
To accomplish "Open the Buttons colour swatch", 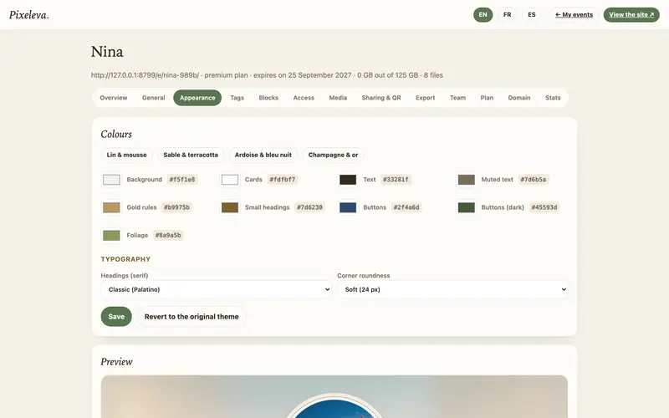I will (348, 207).
